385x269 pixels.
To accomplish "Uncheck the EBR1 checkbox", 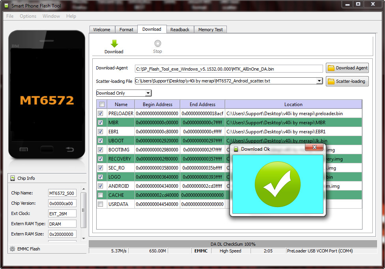I will point(101,132).
